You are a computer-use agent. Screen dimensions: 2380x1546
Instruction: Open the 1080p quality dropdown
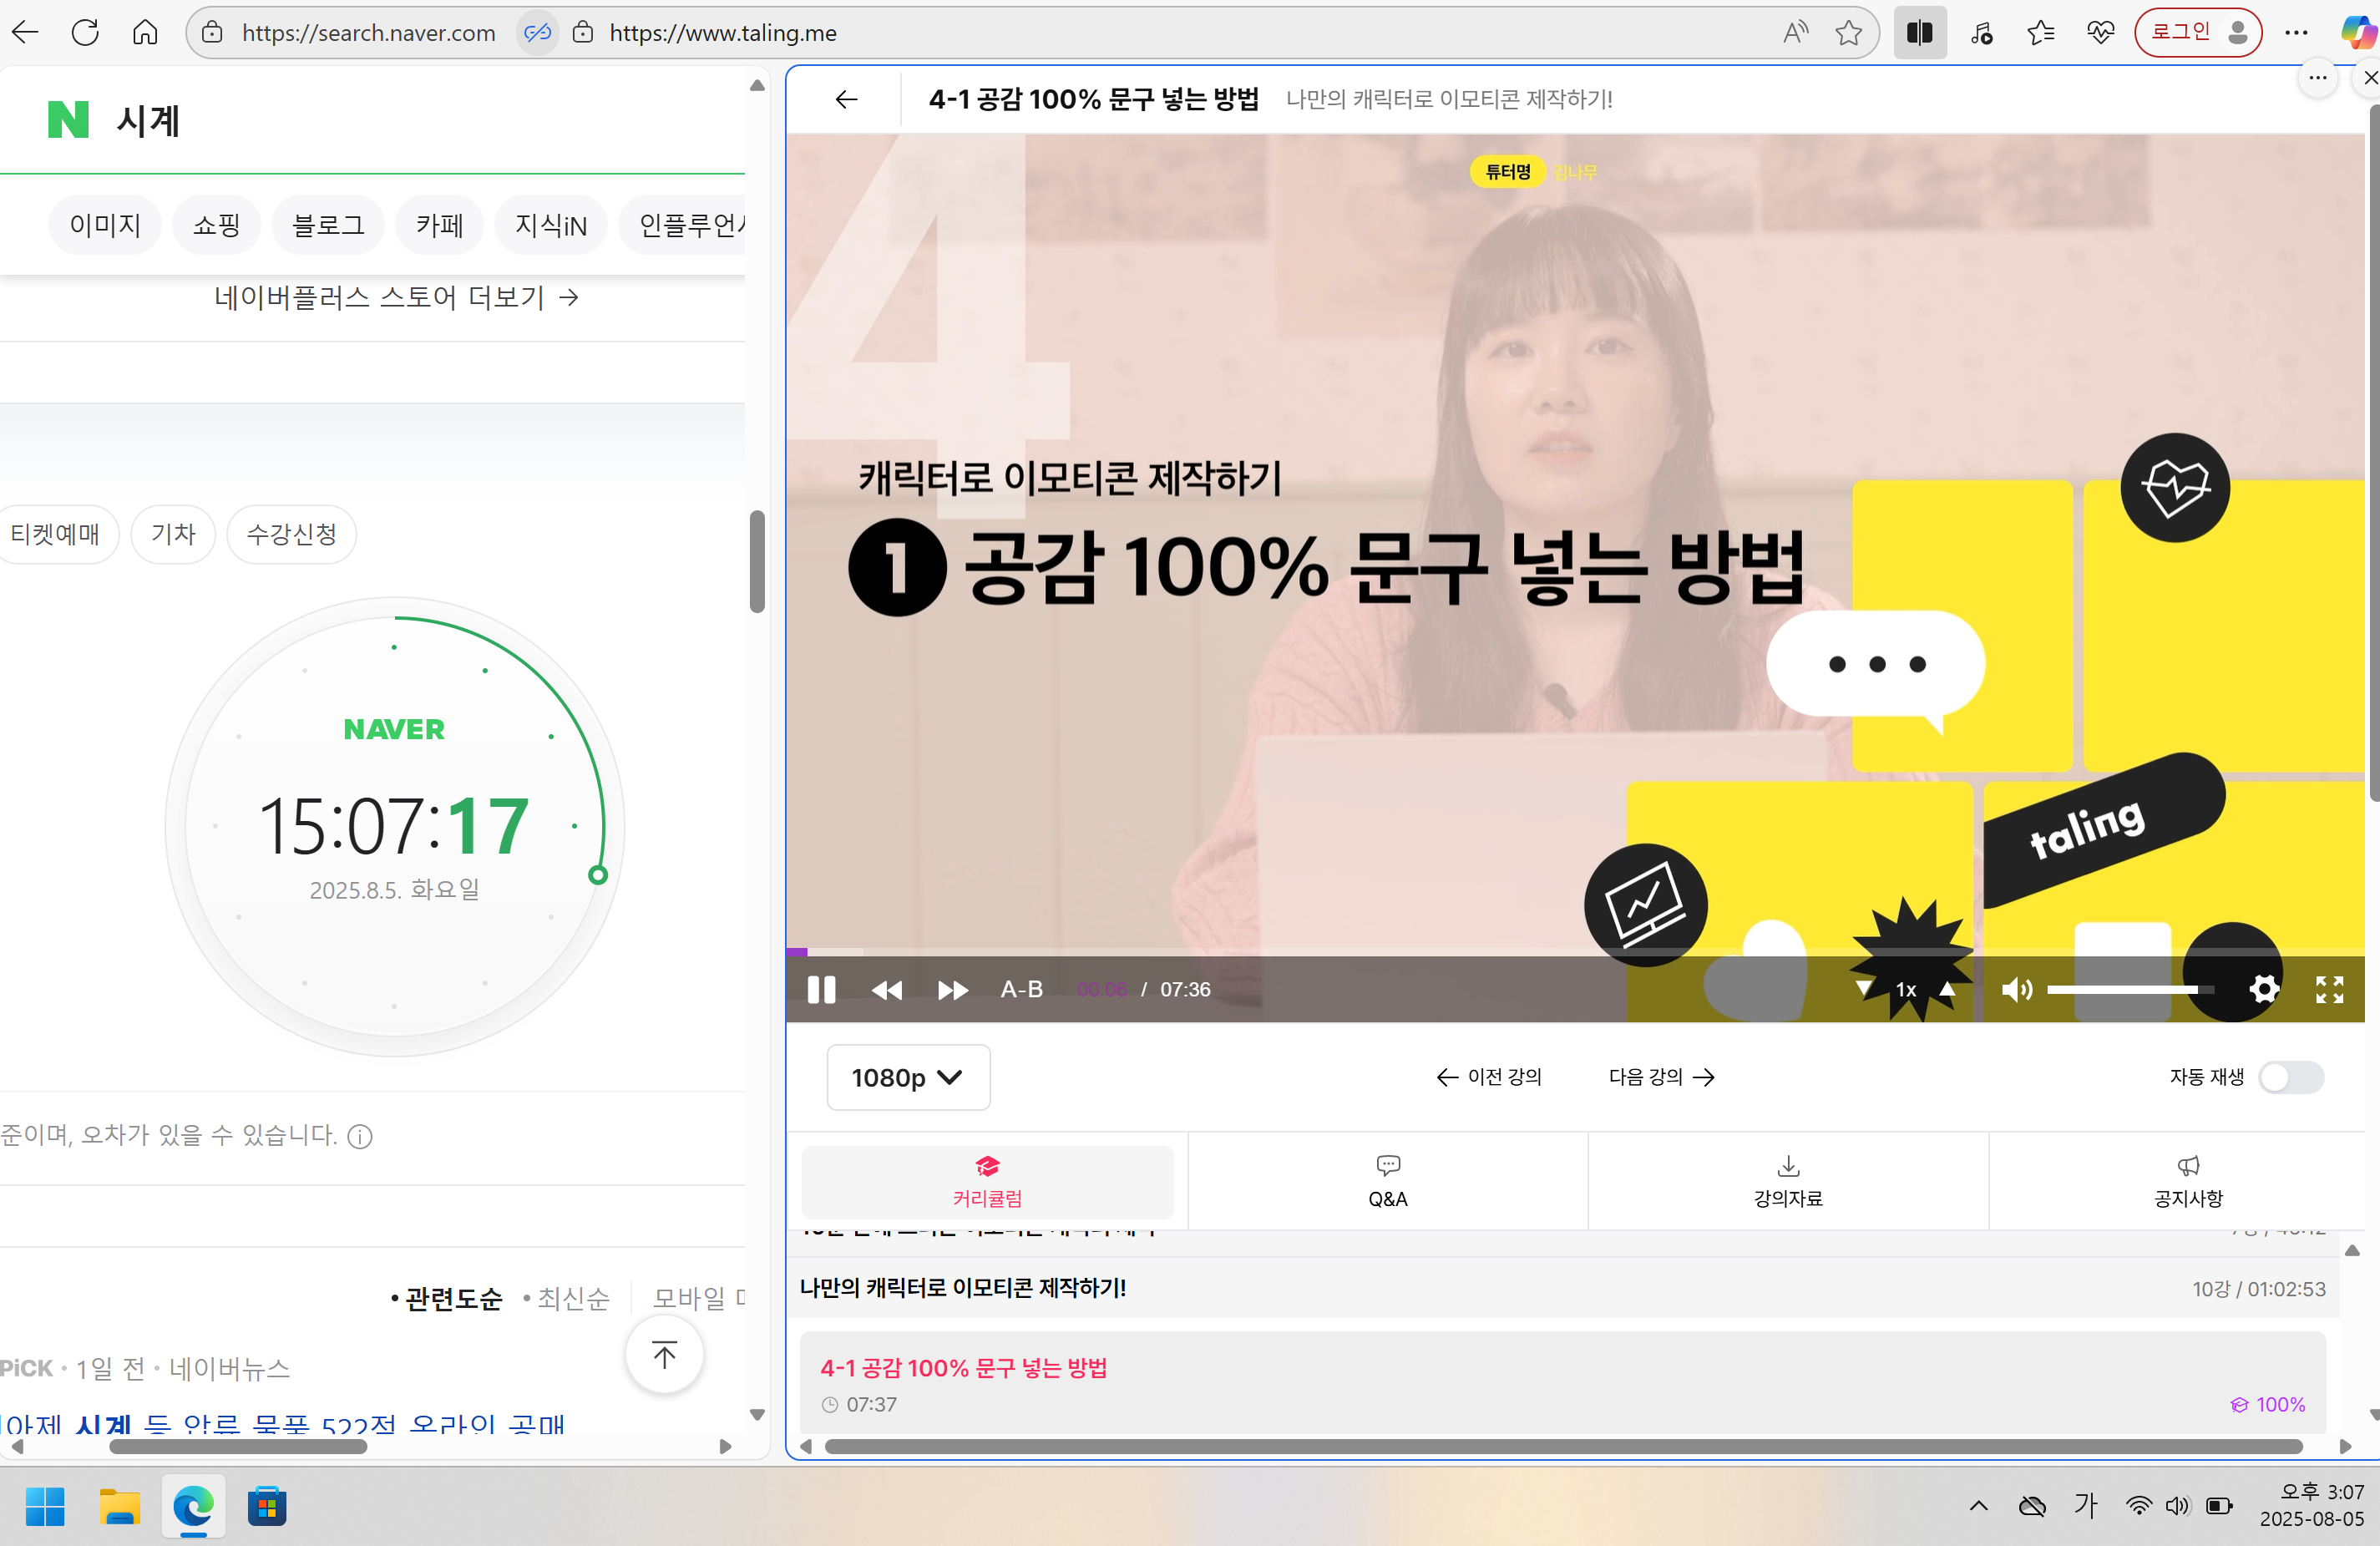click(908, 1077)
